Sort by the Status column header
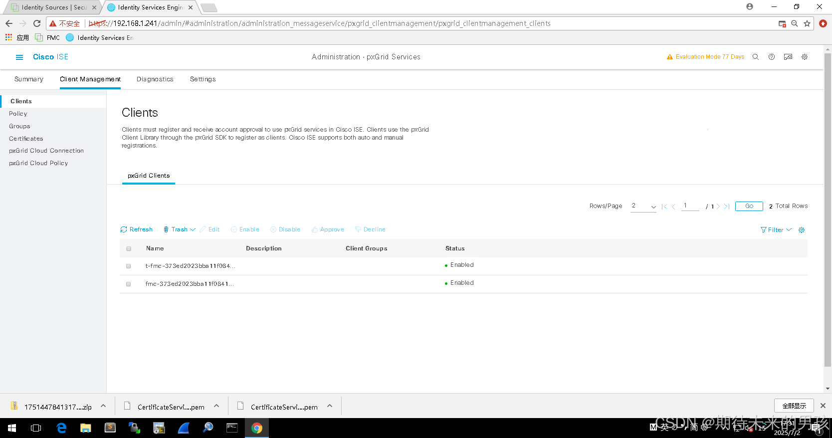The image size is (832, 438). pyautogui.click(x=455, y=248)
